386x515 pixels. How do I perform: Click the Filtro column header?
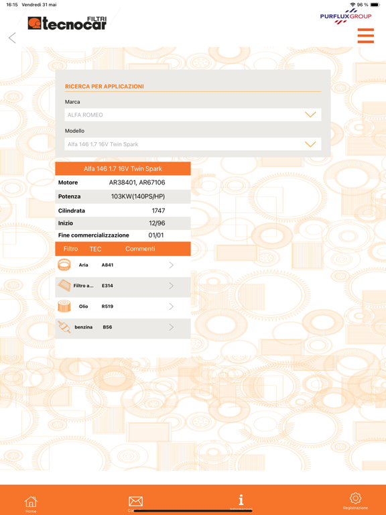click(x=70, y=249)
